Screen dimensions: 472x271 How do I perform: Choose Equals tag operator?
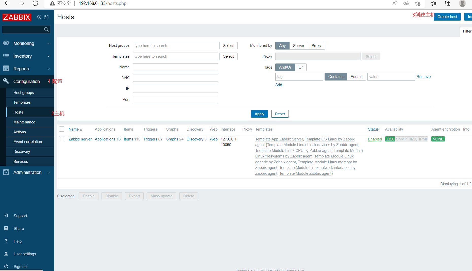click(x=357, y=77)
